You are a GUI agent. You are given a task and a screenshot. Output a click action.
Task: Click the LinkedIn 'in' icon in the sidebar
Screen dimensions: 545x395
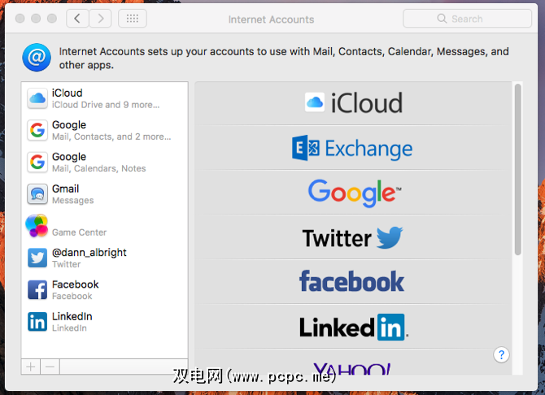pos(37,322)
